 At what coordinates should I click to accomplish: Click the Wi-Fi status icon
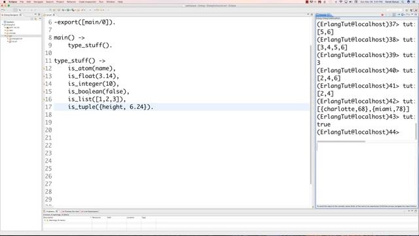[340, 1]
